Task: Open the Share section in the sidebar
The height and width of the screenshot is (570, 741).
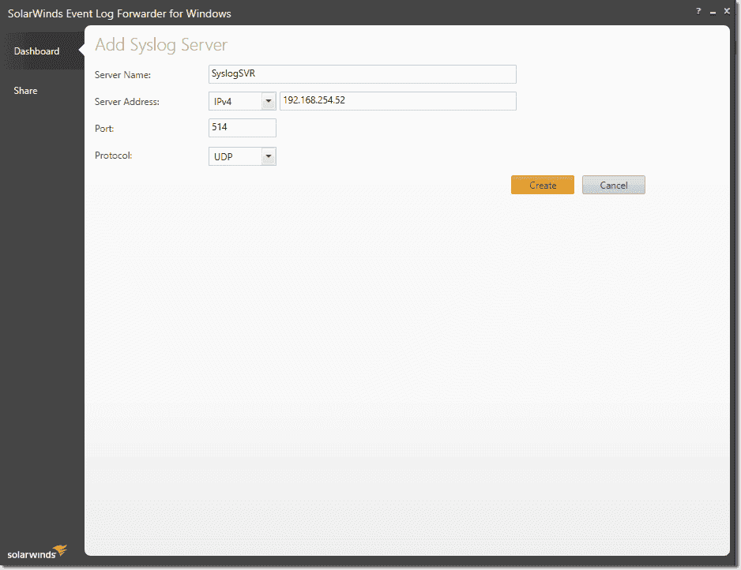Action: tap(25, 90)
